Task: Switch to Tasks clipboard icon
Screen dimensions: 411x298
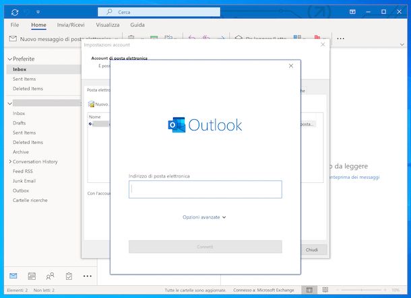Action: 69,276
